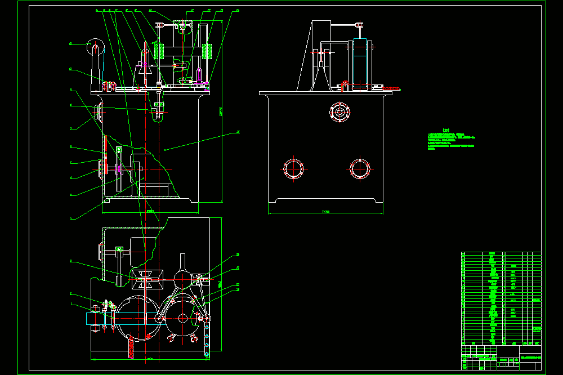Pick the right green hatched spring in front view
The image size is (563, 375).
207,51
